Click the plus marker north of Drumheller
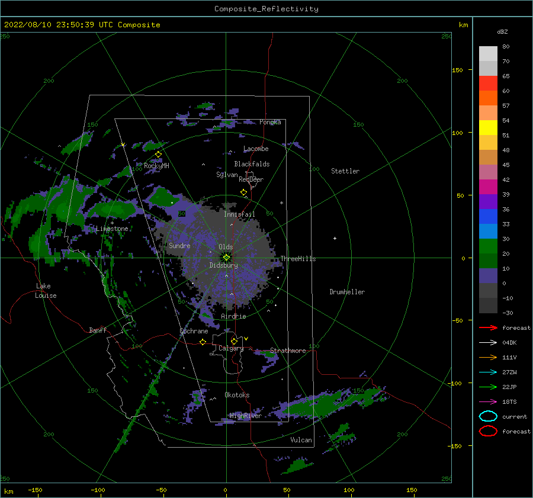The height and width of the screenshot is (498, 533). tap(335, 238)
